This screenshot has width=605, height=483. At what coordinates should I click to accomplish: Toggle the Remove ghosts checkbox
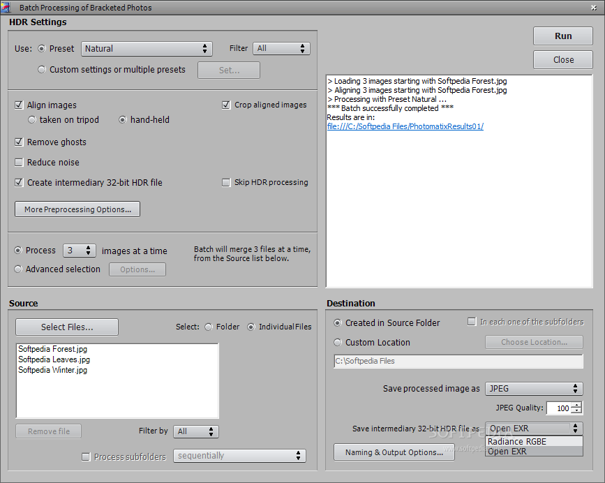point(19,142)
